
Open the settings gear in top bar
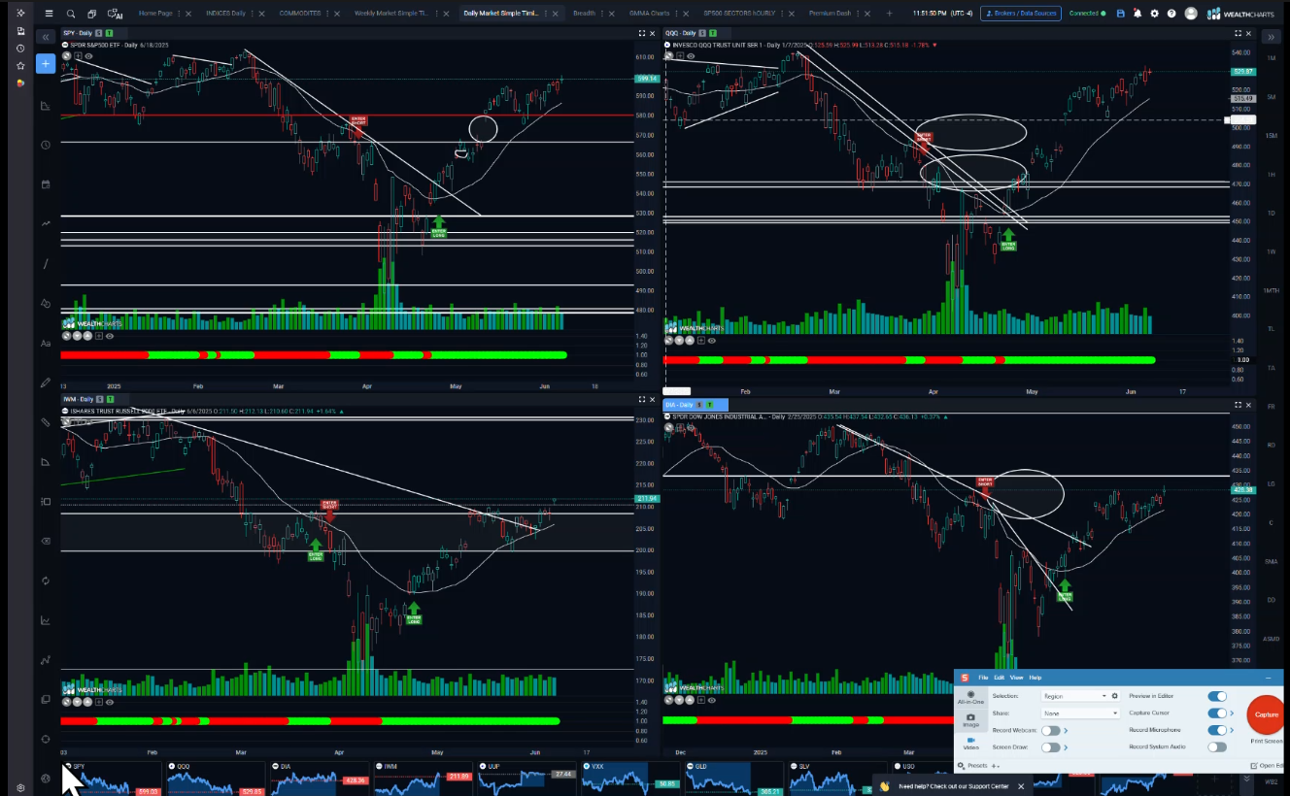[1155, 14]
